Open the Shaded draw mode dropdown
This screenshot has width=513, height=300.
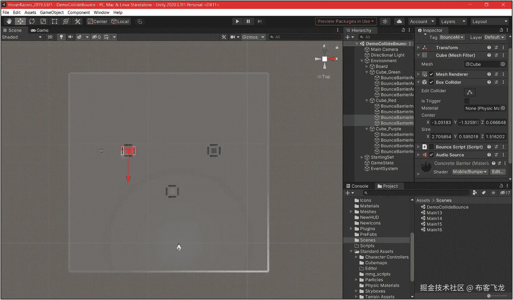[x=22, y=37]
